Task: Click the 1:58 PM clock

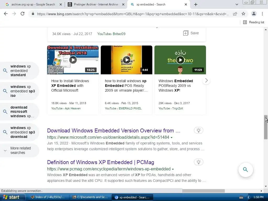Action: point(258,197)
